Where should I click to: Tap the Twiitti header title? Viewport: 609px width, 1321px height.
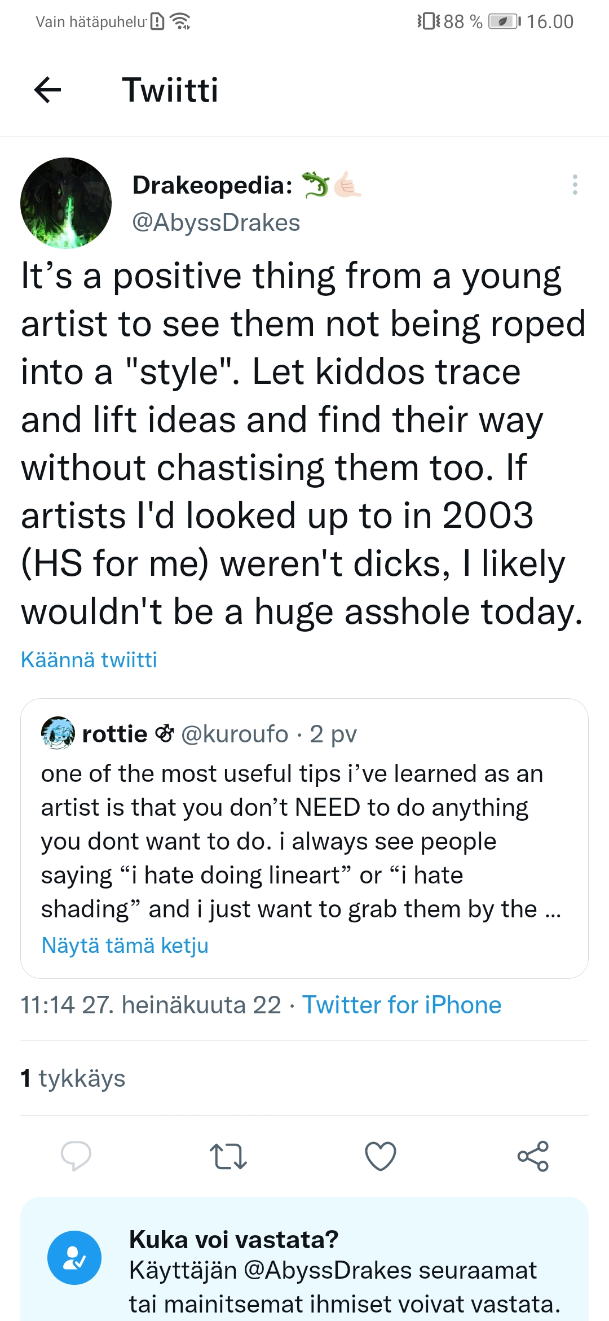[x=170, y=90]
